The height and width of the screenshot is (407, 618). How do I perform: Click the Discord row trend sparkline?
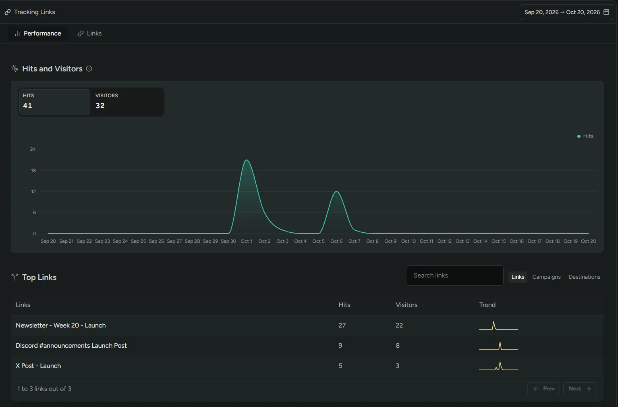(x=498, y=346)
